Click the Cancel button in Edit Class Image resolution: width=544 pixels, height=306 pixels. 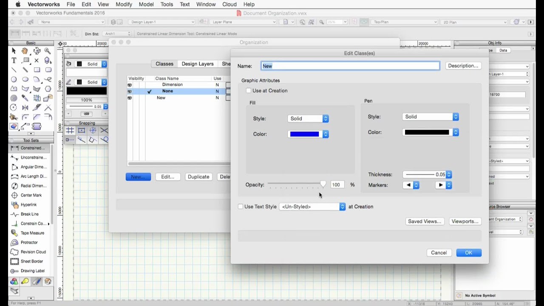pos(439,252)
